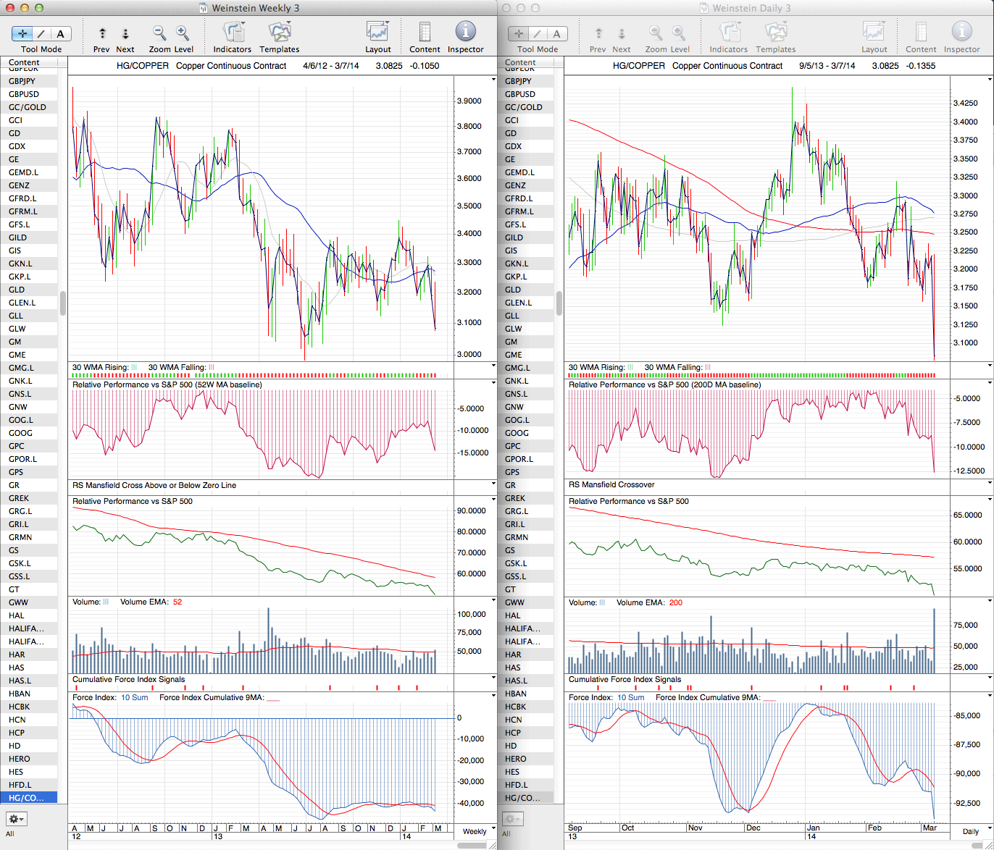Open the Weekly period dropdown below chart

pos(475,831)
